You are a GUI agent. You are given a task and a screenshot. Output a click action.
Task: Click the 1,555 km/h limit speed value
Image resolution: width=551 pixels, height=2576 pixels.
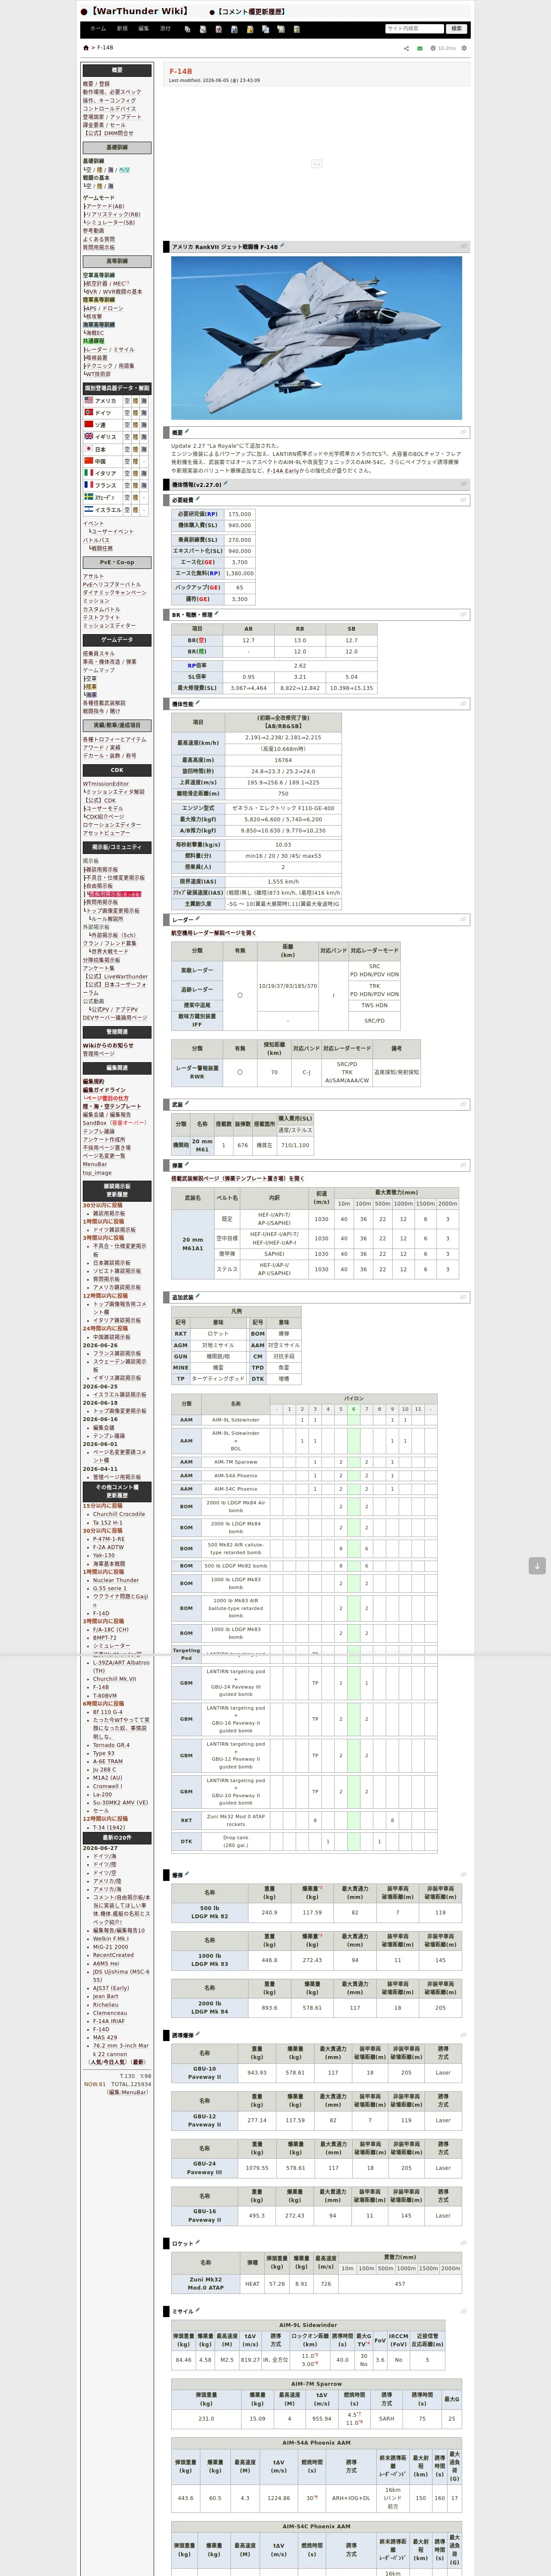[x=284, y=882]
